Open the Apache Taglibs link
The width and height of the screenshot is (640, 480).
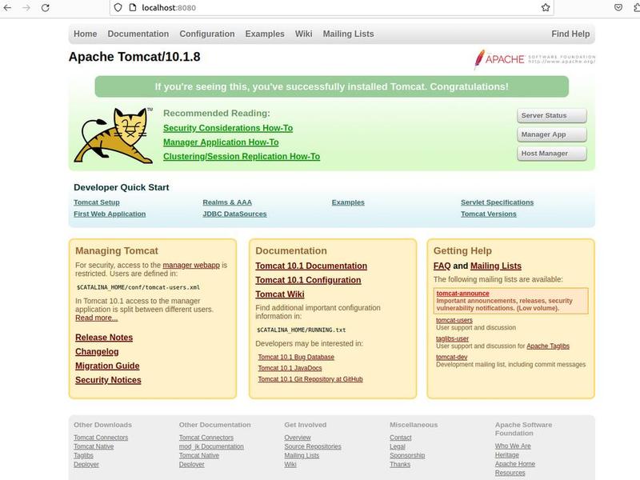click(548, 346)
